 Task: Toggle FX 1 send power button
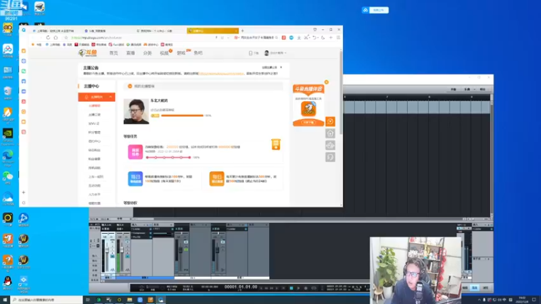pos(172,229)
